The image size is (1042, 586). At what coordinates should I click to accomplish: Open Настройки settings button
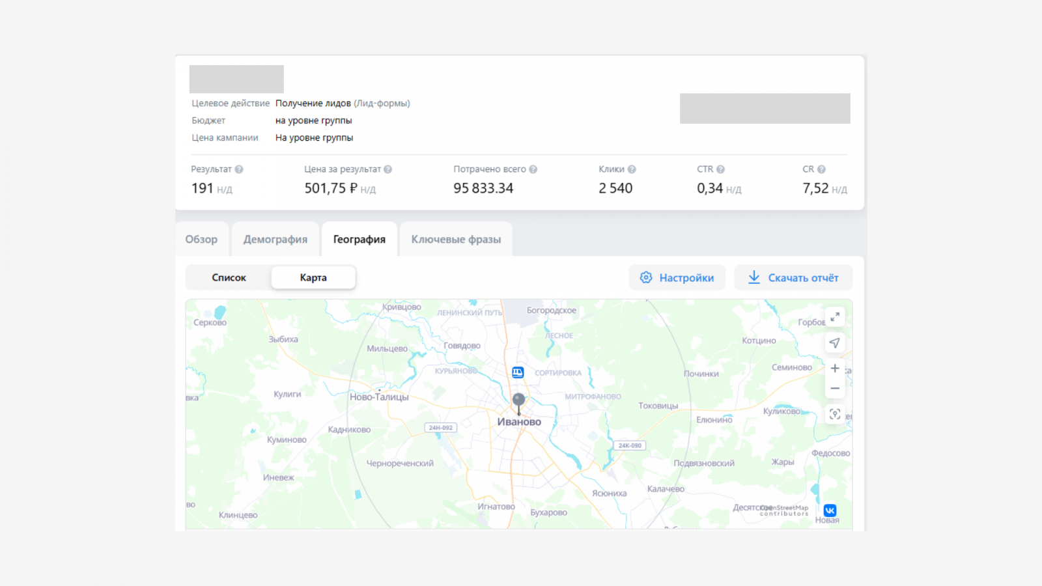[x=677, y=278]
